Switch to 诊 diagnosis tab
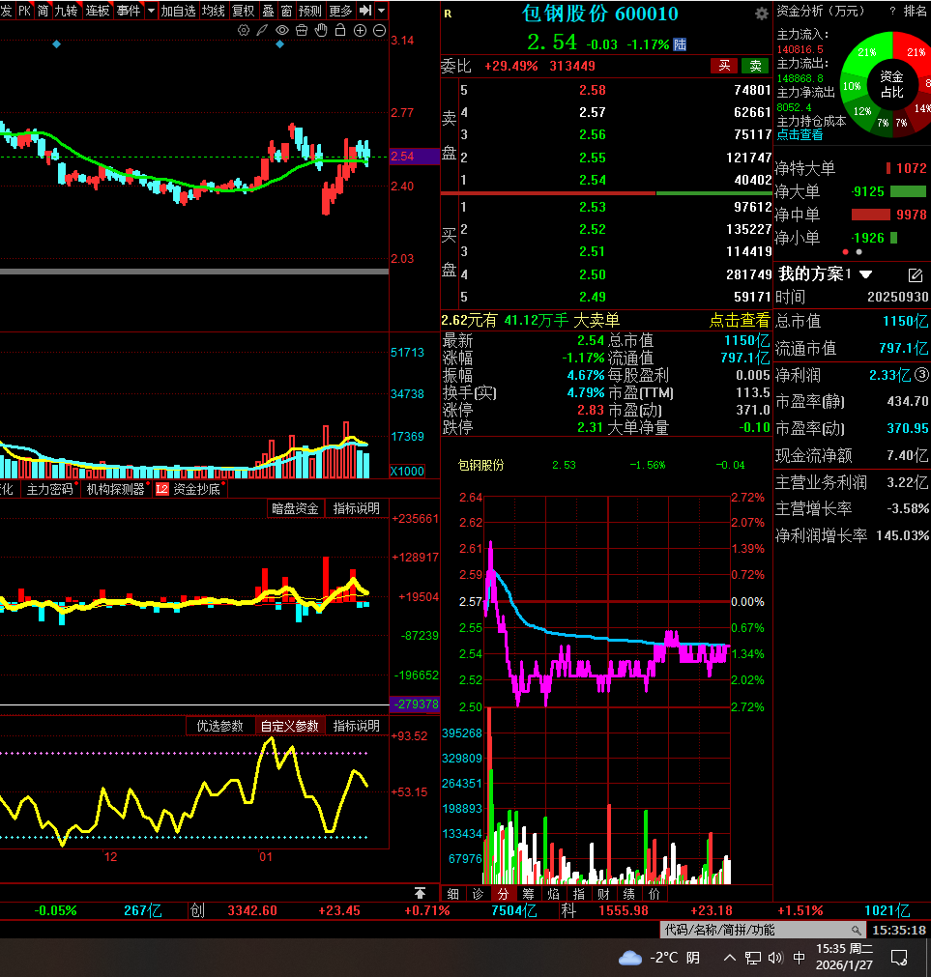This screenshot has width=931, height=977. tap(478, 894)
